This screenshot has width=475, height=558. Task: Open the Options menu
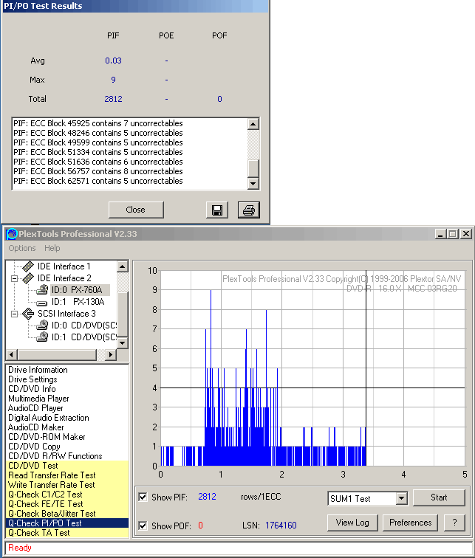point(22,249)
